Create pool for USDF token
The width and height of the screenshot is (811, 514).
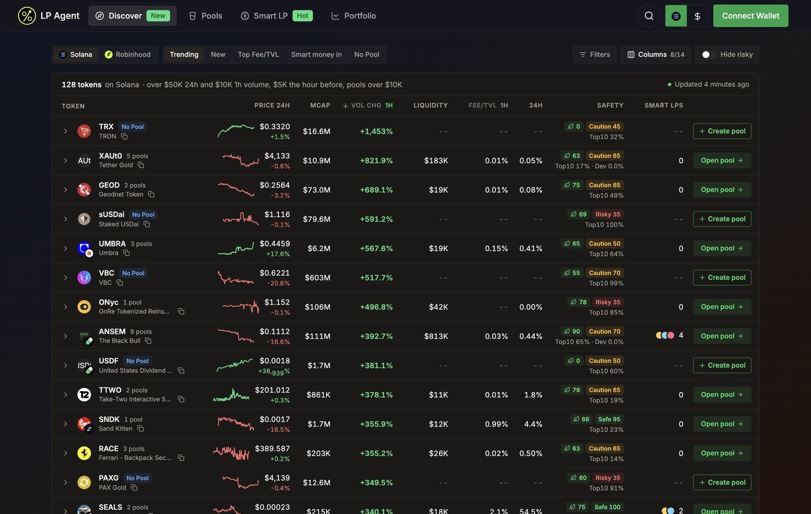coord(722,365)
